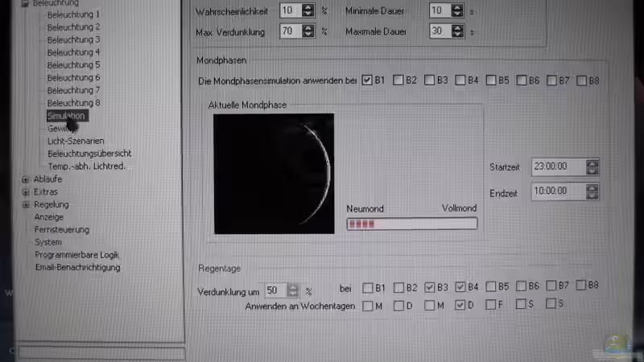Image resolution: width=644 pixels, height=362 pixels.
Task: Open the Anzeige tree entry
Action: point(48,217)
